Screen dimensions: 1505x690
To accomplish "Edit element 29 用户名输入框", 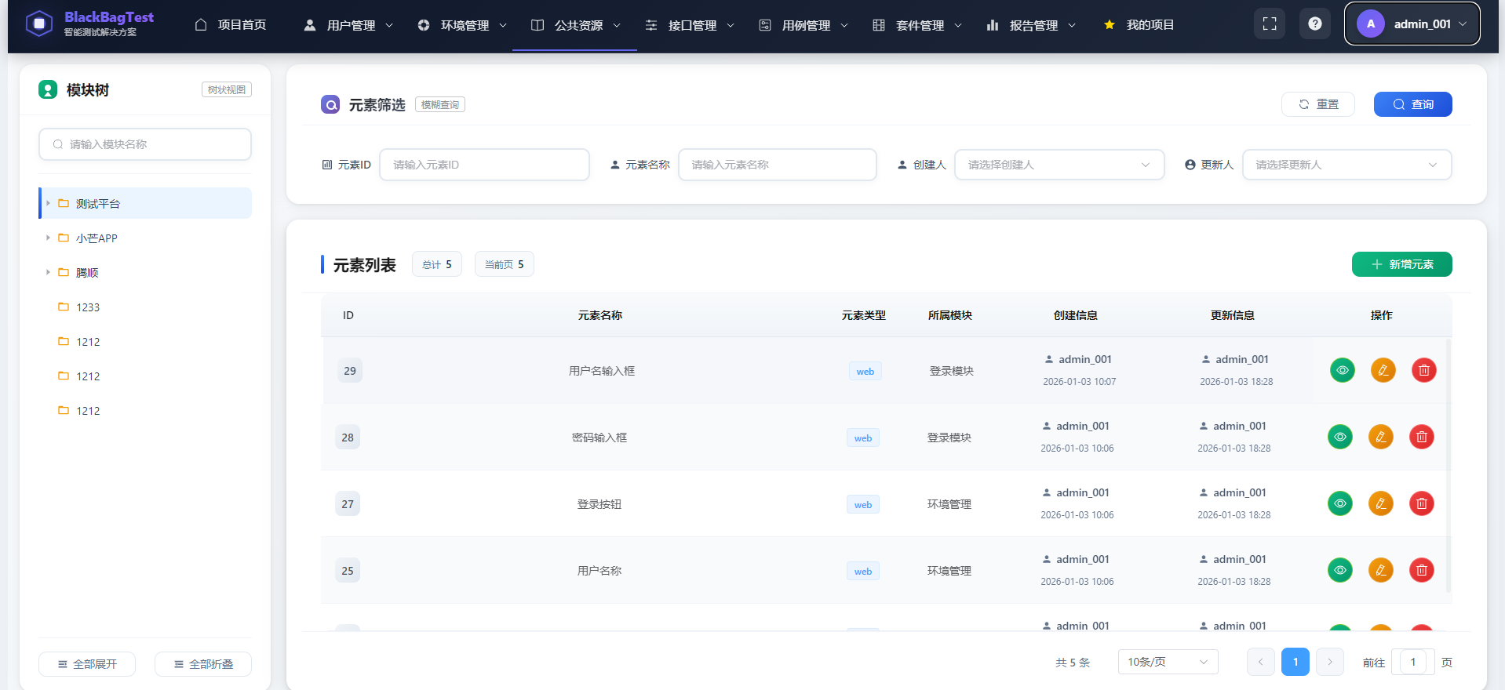I will (x=1383, y=370).
